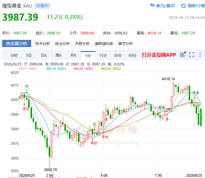Select the 30分 chart interval
205x178 pixels.
point(118,56)
